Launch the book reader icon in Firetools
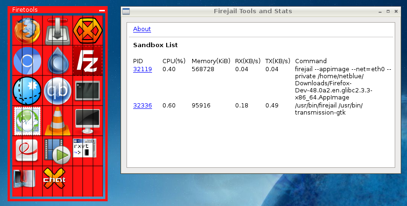The height and width of the screenshot is (206, 407). click(24, 179)
